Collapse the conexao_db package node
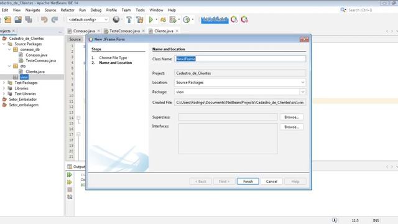This screenshot has width=398, height=224. point(9,50)
